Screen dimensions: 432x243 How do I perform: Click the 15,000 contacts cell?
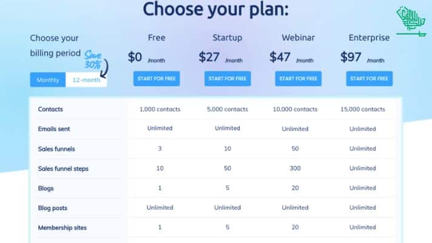tap(363, 109)
